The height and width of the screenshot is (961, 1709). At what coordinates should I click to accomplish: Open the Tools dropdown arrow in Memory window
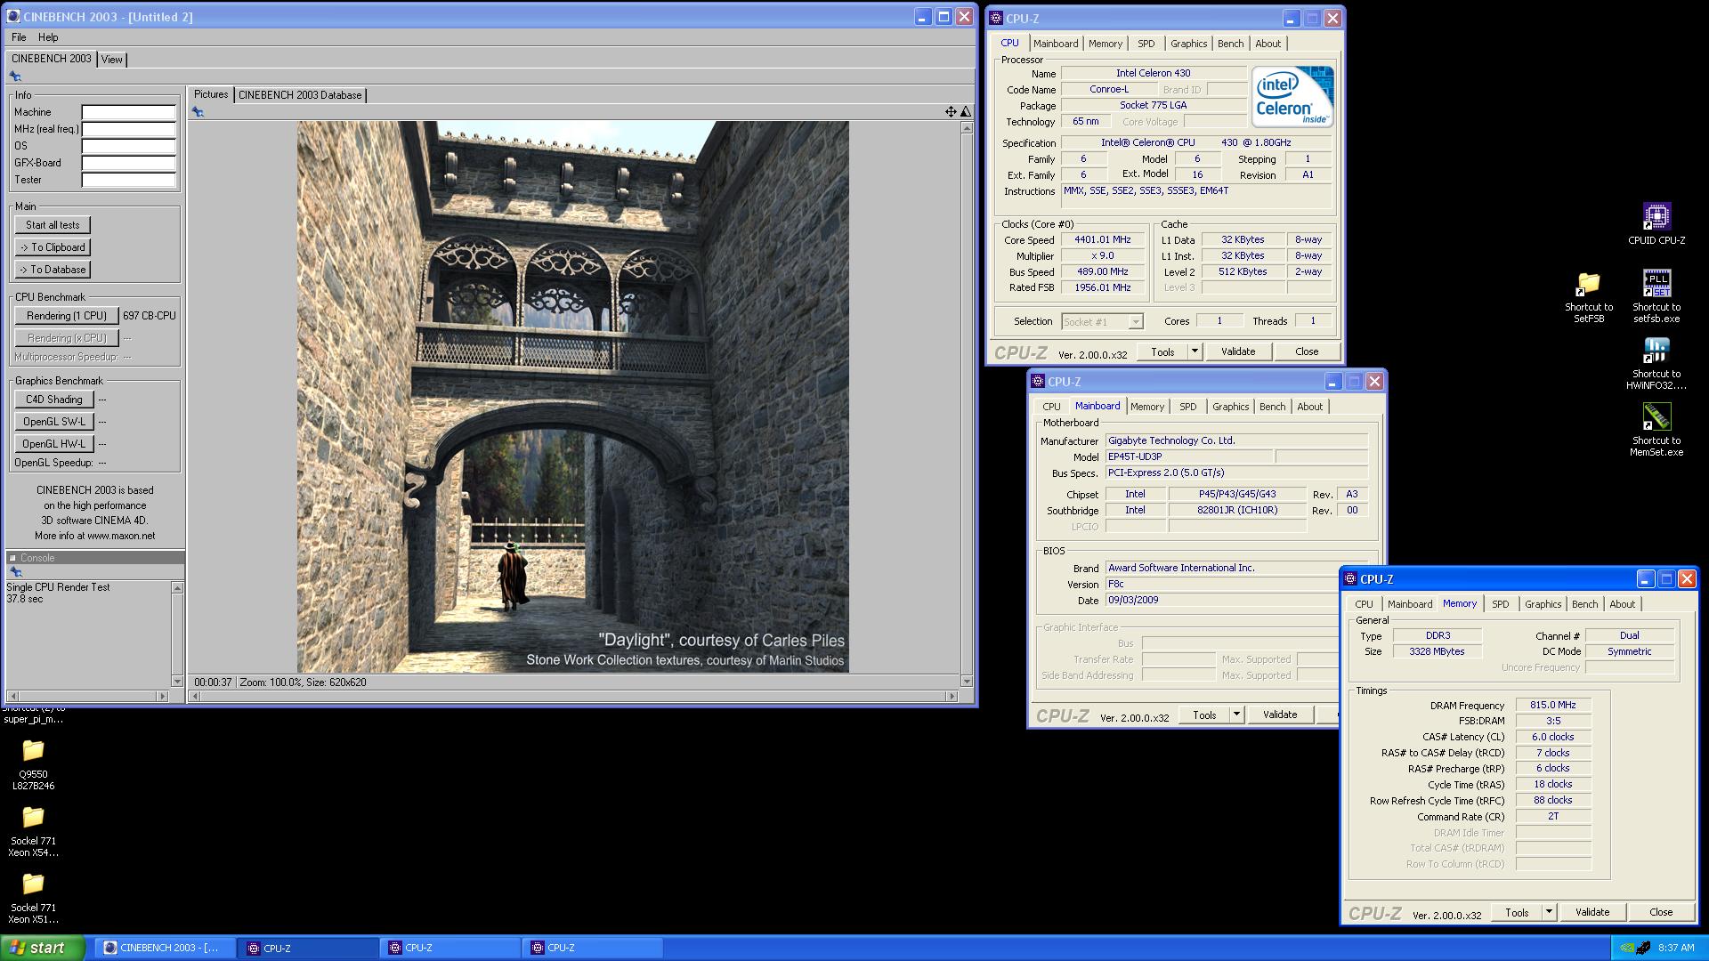pos(1549,912)
